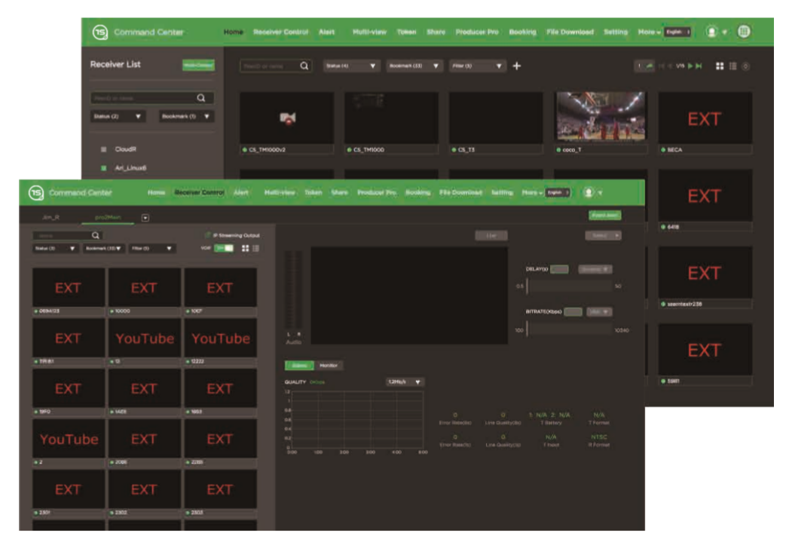The width and height of the screenshot is (786, 545).
Task: Expand the Bookmark (33) dropdown in front window
Action: pyautogui.click(x=103, y=248)
